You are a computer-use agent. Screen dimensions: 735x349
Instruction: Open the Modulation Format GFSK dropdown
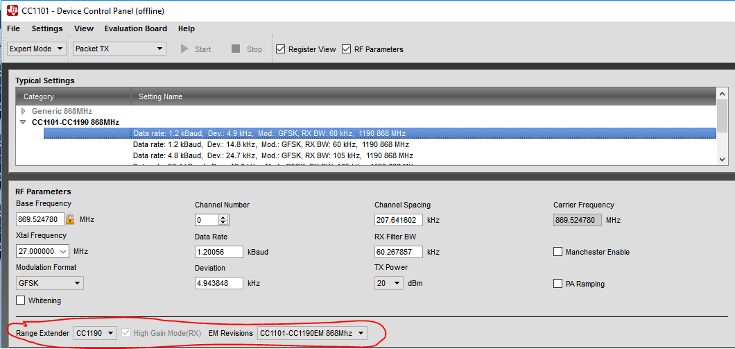50,283
